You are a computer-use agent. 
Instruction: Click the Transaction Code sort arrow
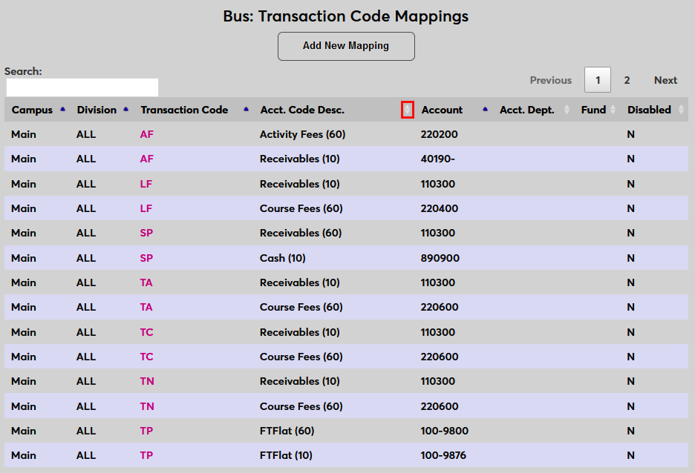(x=246, y=109)
